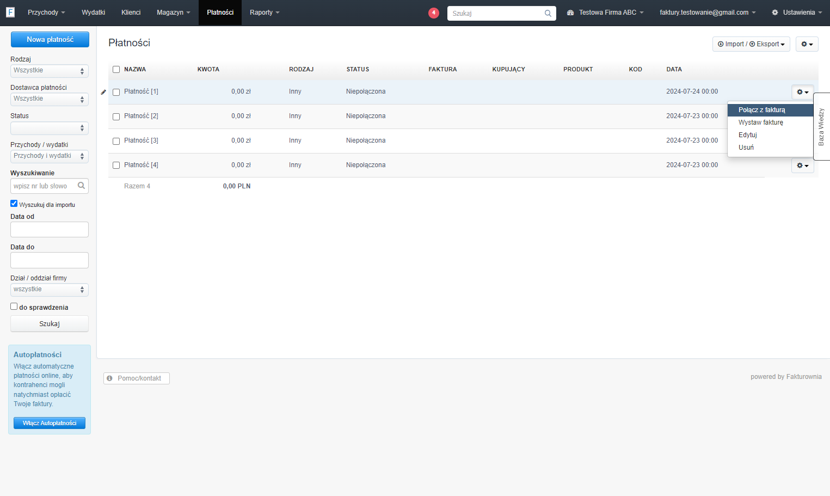830x496 pixels.
Task: Go to the Wydatki section
Action: tap(94, 13)
